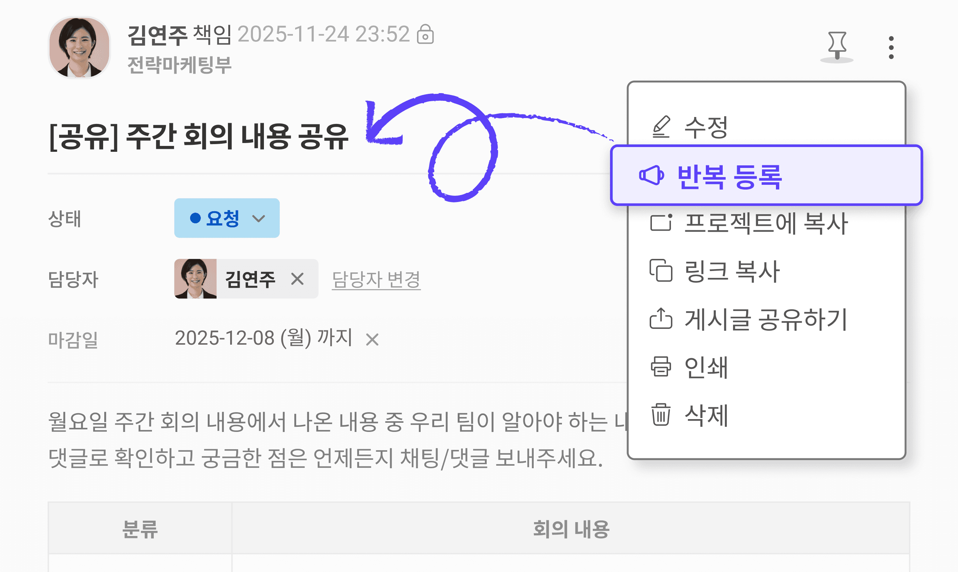
Task: Expand the chevron beside 요청 status
Action: (x=258, y=219)
